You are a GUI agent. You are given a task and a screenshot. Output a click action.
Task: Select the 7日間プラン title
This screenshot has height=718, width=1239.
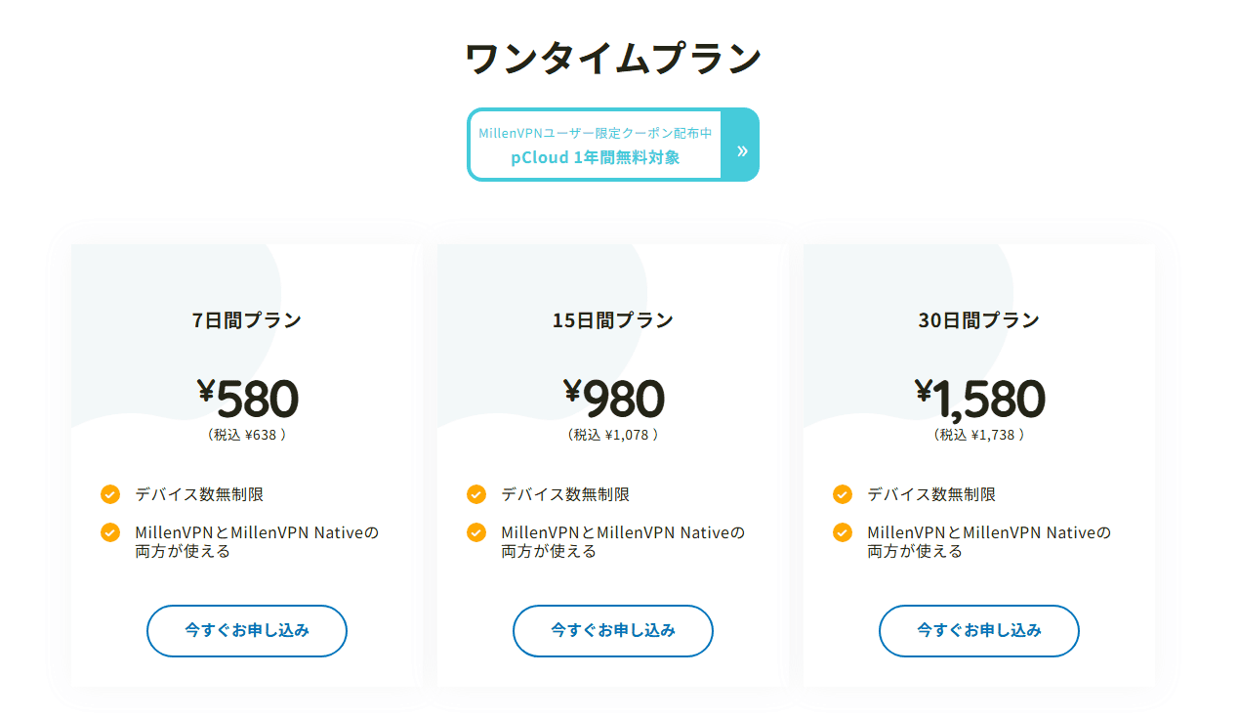tap(247, 319)
